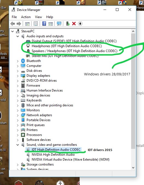Select Speakers / Headphones IDT device
The width and height of the screenshot is (144, 185).
pyautogui.click(x=74, y=51)
